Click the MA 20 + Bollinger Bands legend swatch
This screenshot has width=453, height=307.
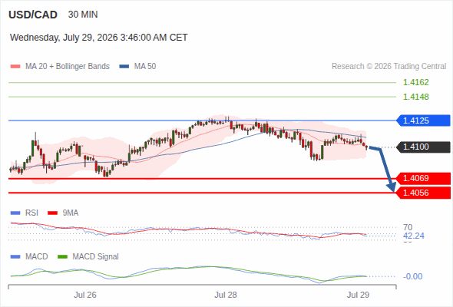(15, 67)
